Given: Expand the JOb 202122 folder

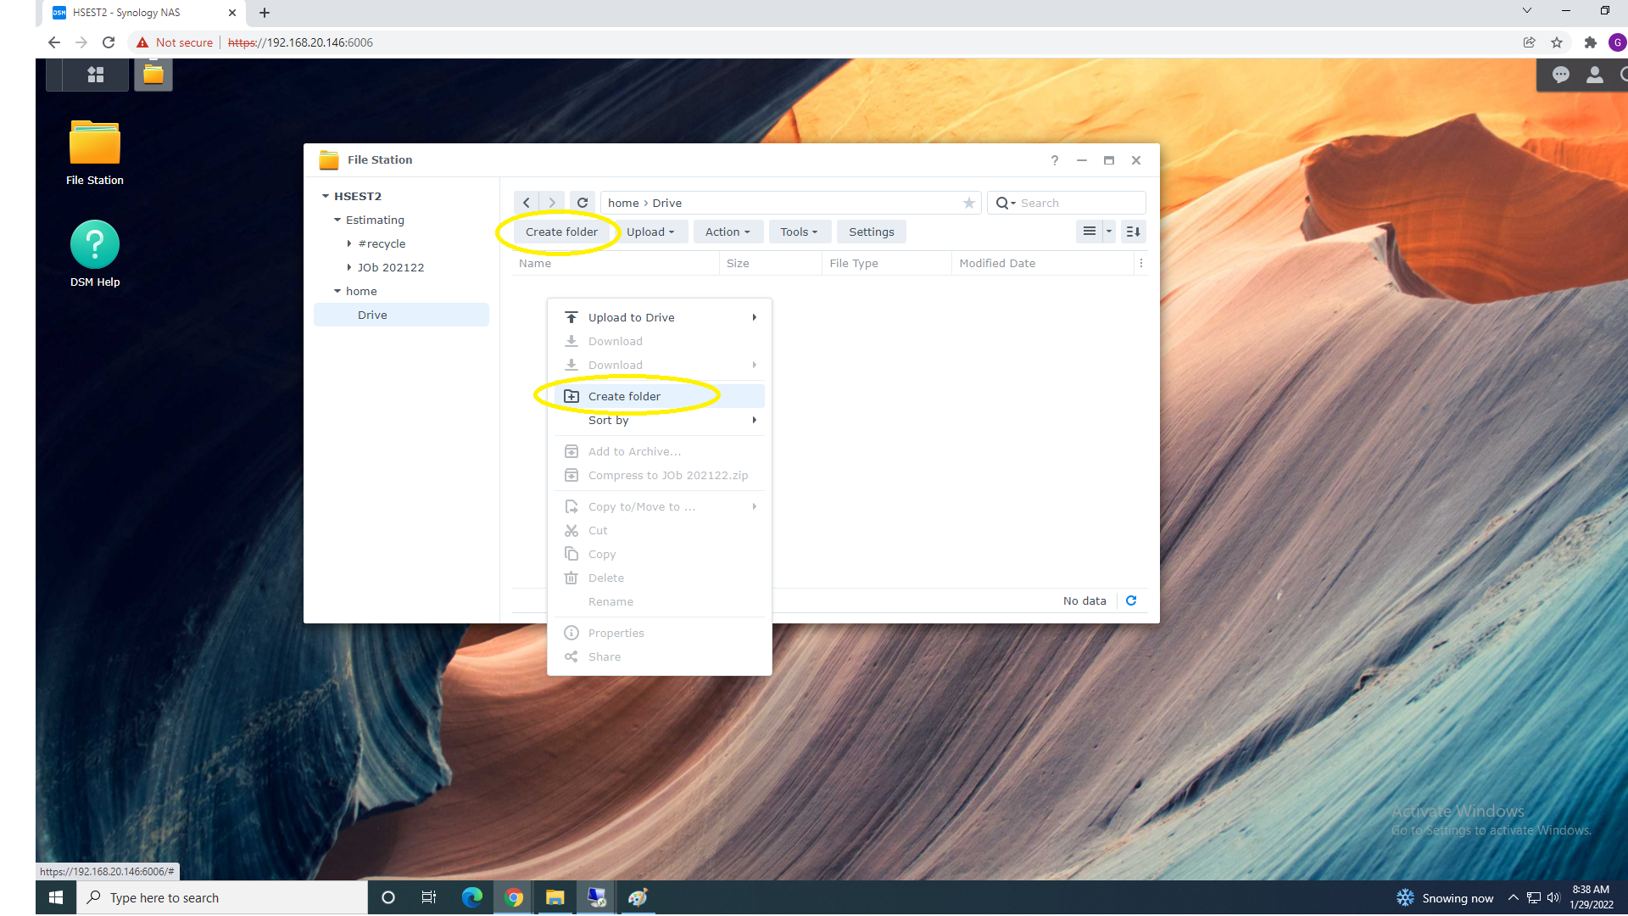Looking at the screenshot, I should (x=349, y=267).
